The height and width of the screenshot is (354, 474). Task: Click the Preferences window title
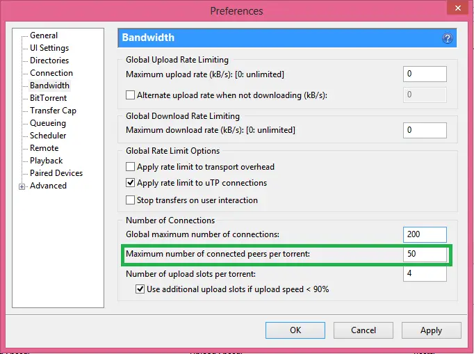coord(236,11)
